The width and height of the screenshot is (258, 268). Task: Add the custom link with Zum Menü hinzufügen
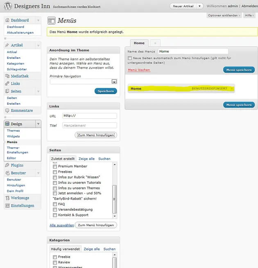point(96,135)
